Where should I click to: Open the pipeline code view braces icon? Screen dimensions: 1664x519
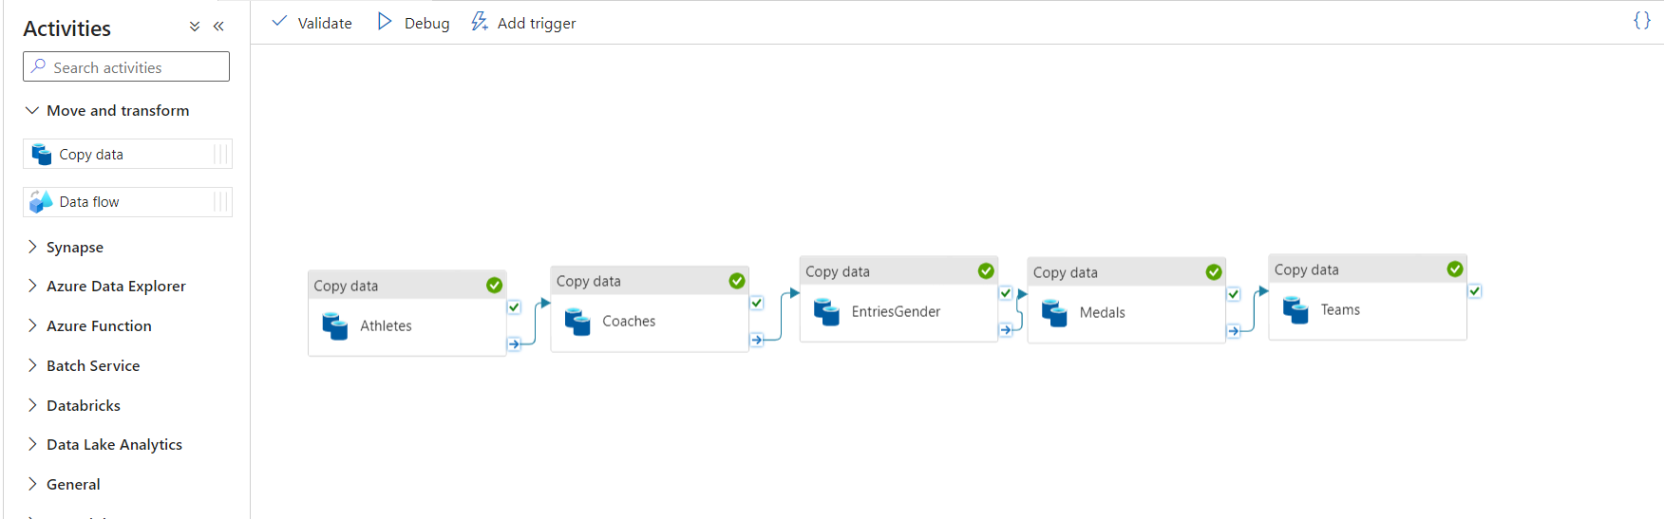tap(1641, 20)
